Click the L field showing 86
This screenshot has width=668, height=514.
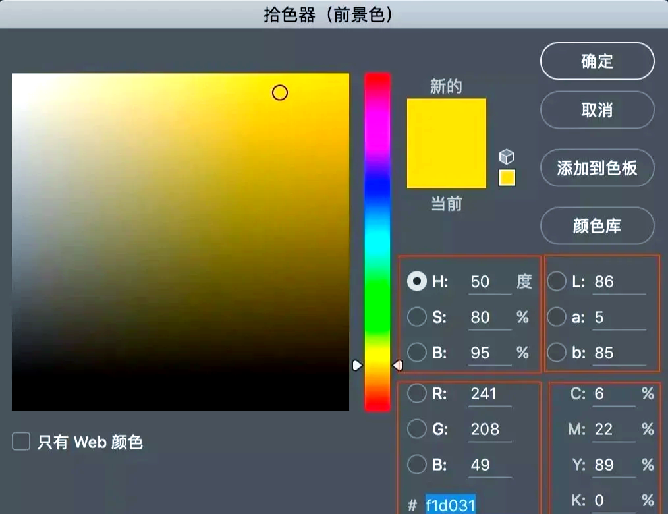pyautogui.click(x=619, y=282)
